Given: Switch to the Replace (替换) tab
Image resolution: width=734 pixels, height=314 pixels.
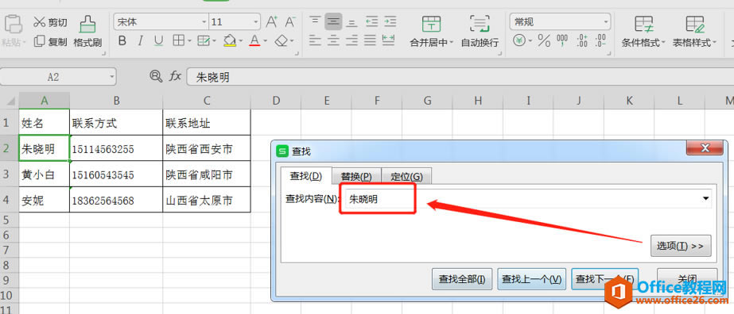Looking at the screenshot, I should coord(356,176).
